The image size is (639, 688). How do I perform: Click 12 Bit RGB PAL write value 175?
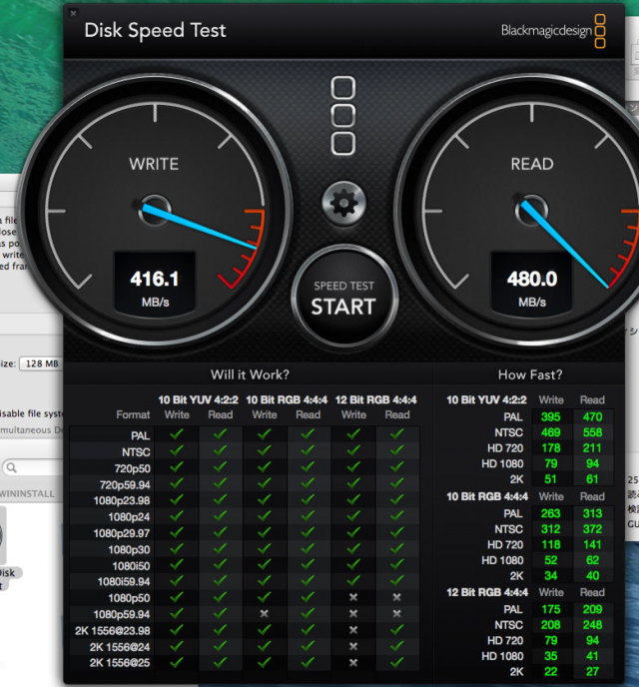coord(551,609)
